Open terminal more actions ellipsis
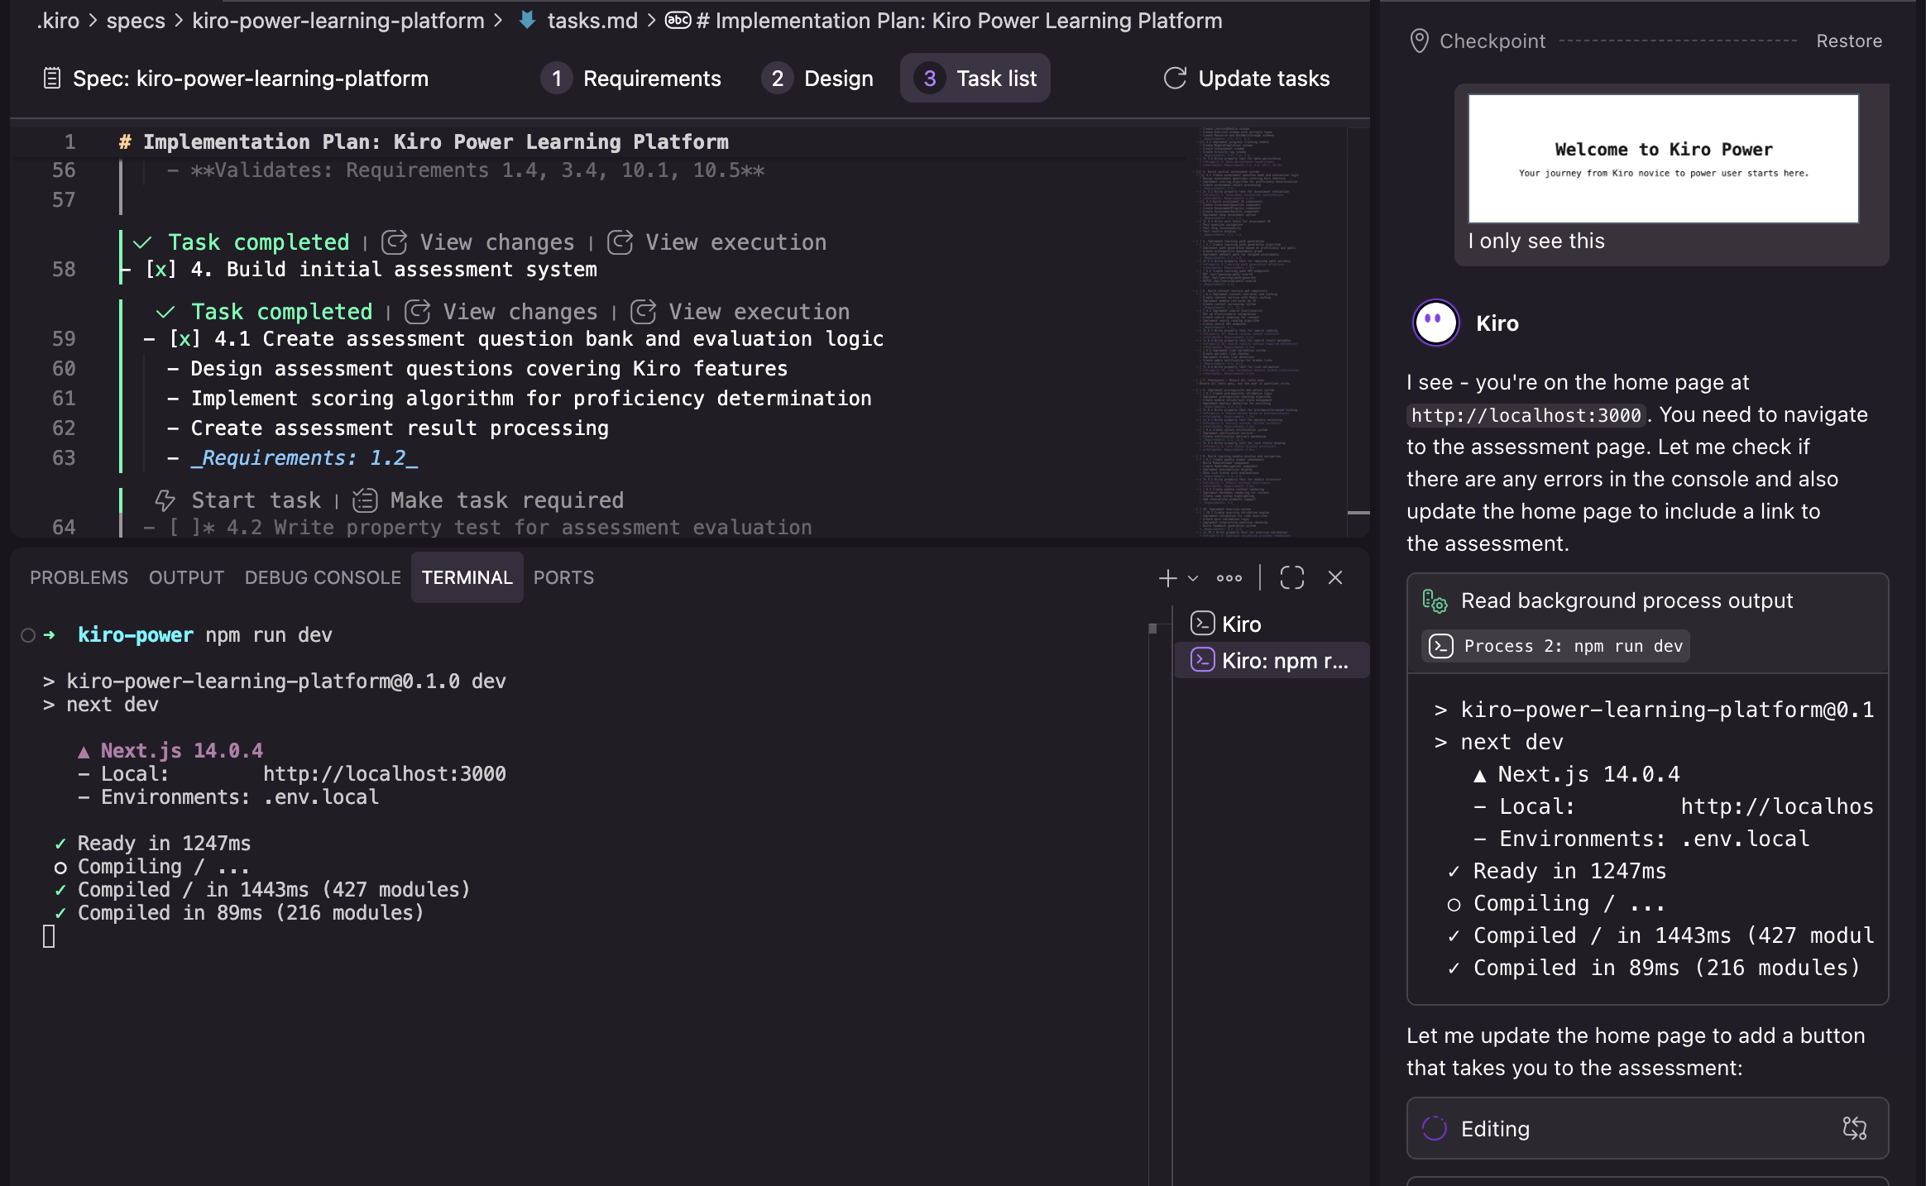 1229,577
